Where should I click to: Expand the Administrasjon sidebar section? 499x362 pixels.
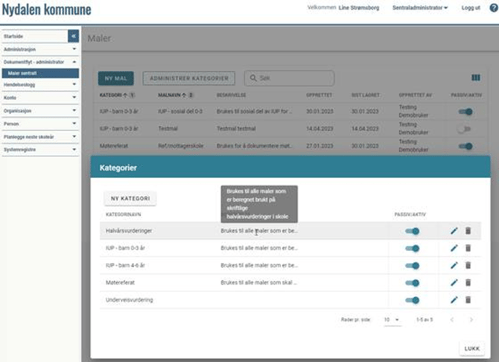(x=39, y=49)
